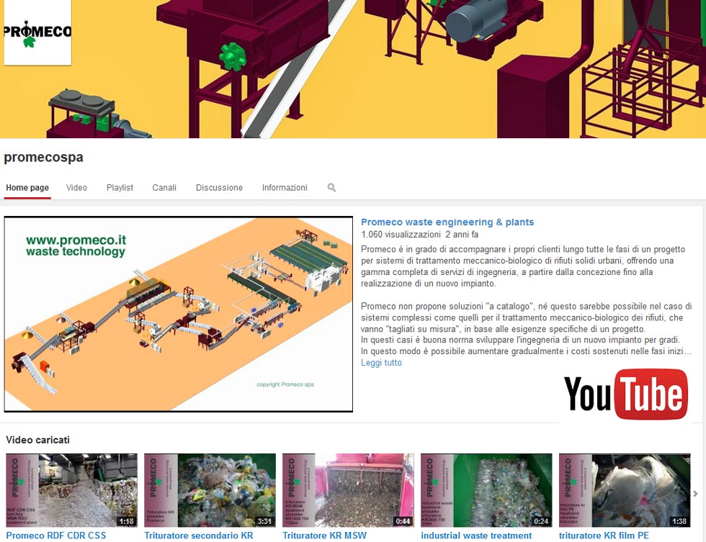Click the industrial waste treatment green thumbnail

(x=486, y=489)
